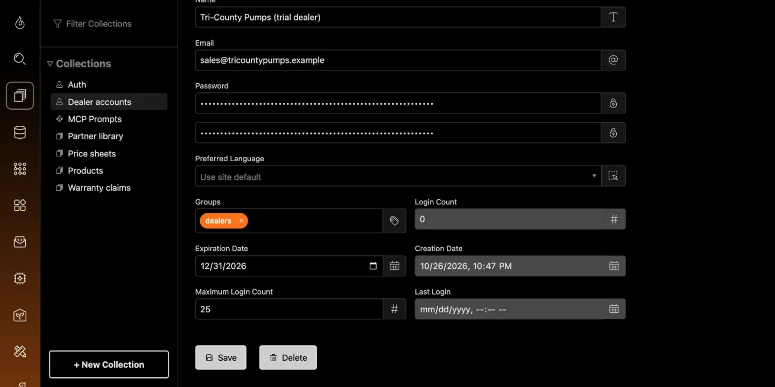The width and height of the screenshot is (775, 387).
Task: Click the text T icon beside Name
Action: click(613, 17)
